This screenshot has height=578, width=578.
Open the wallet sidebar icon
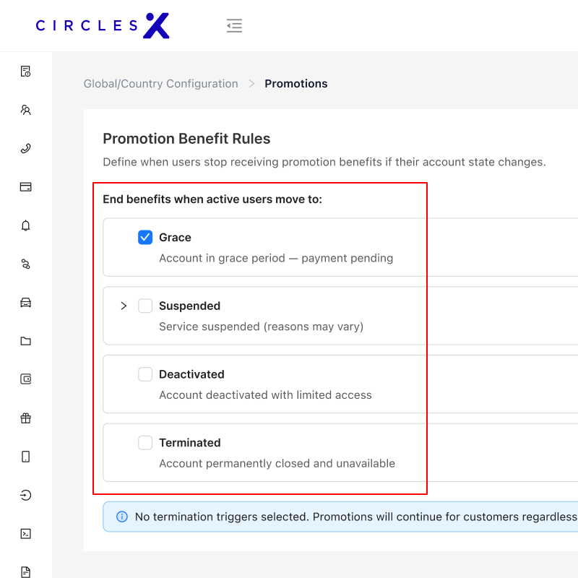tap(25, 379)
